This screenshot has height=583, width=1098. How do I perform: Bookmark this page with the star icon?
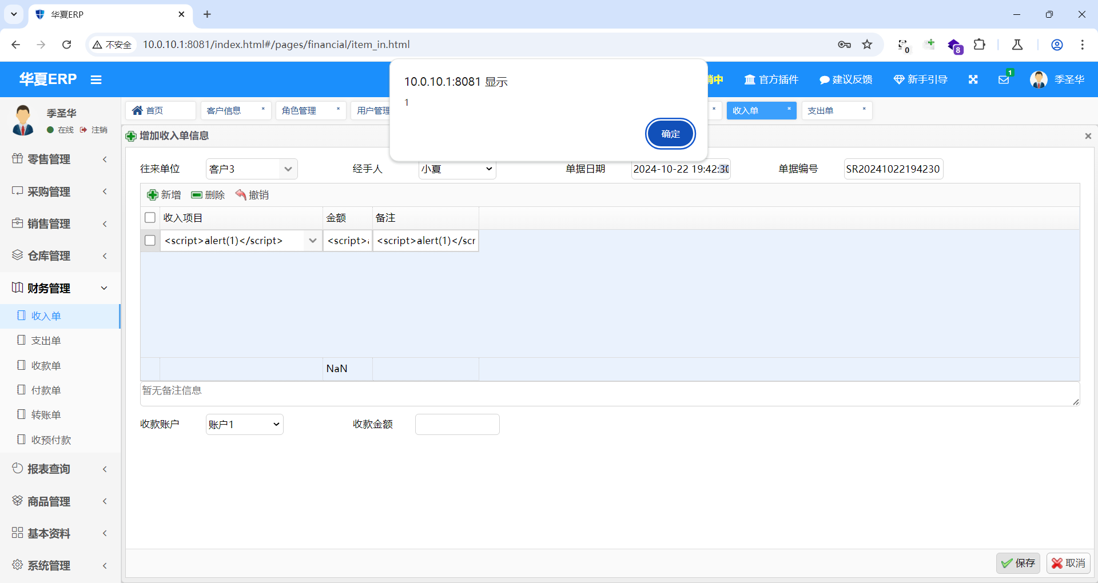tap(867, 45)
